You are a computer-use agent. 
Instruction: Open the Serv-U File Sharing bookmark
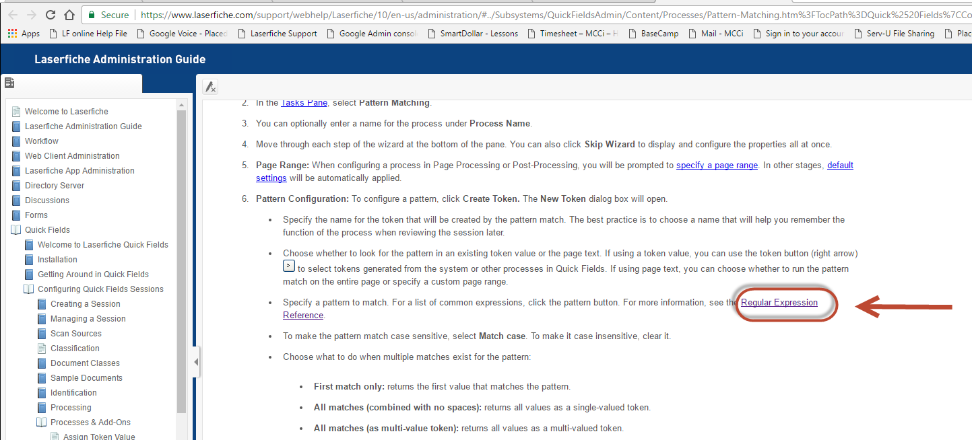click(893, 33)
